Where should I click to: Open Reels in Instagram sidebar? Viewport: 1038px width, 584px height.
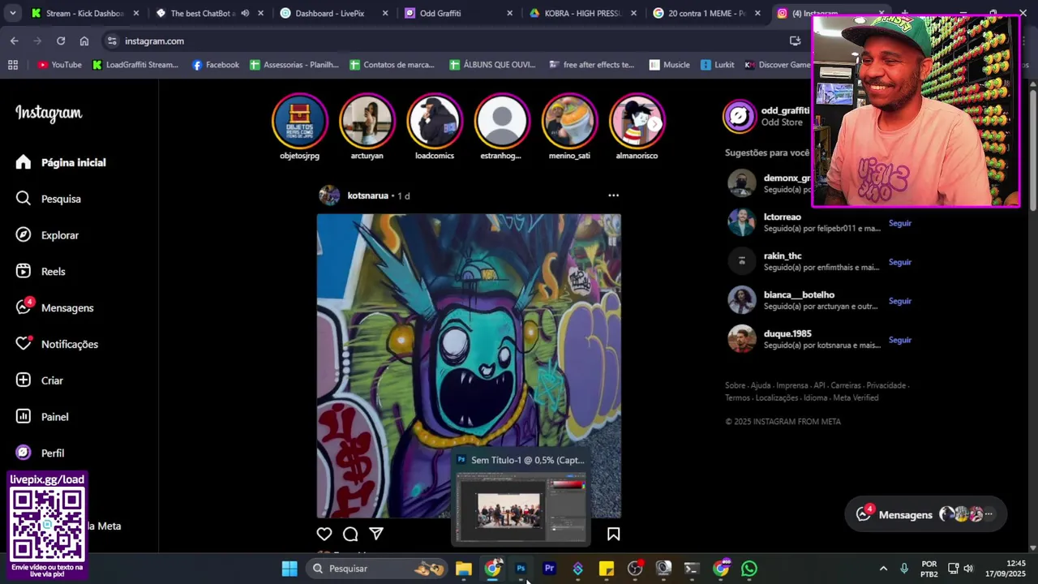(x=41, y=272)
